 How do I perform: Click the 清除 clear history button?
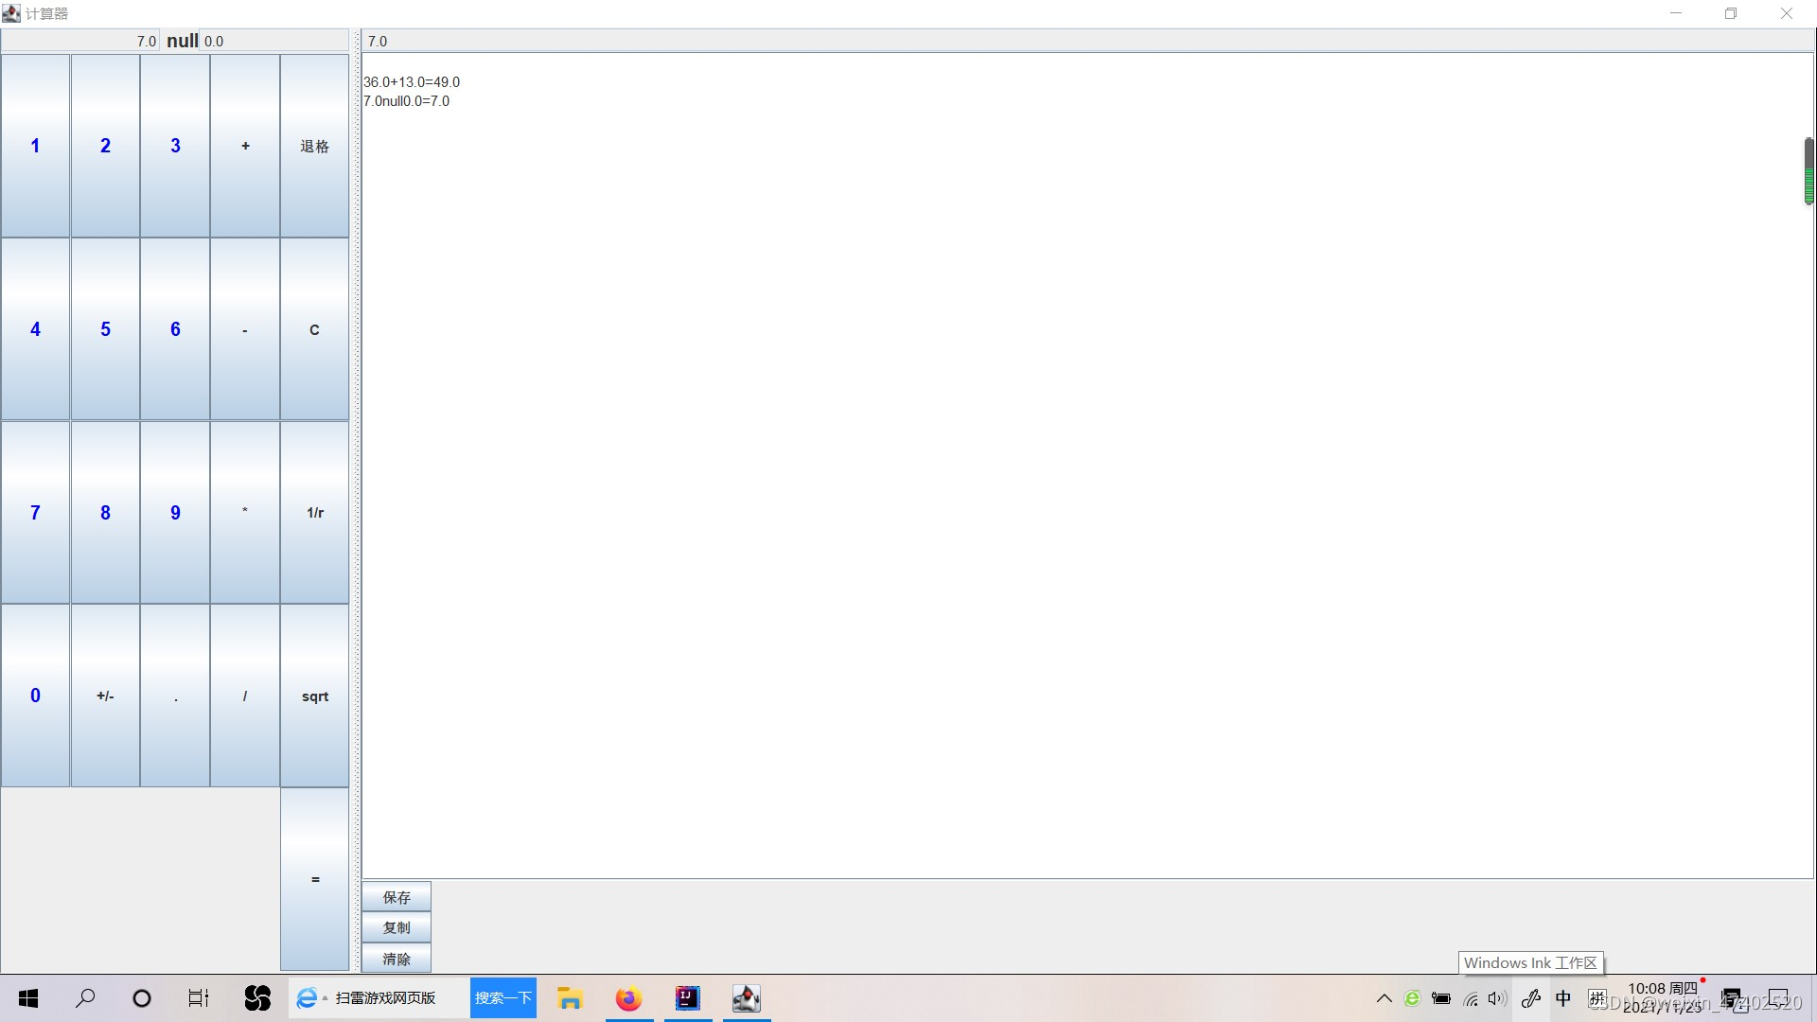tap(397, 959)
